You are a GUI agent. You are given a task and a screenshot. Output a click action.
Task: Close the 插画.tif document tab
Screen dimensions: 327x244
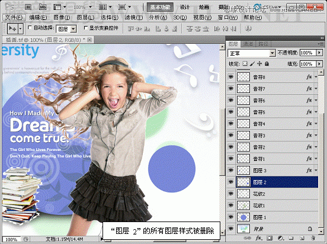coord(89,40)
